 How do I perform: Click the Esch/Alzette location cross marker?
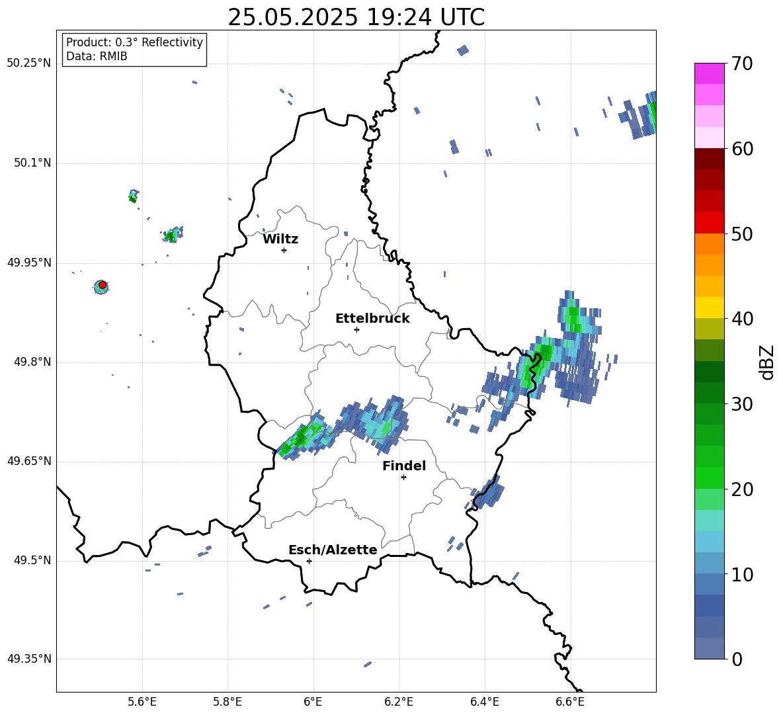(309, 561)
